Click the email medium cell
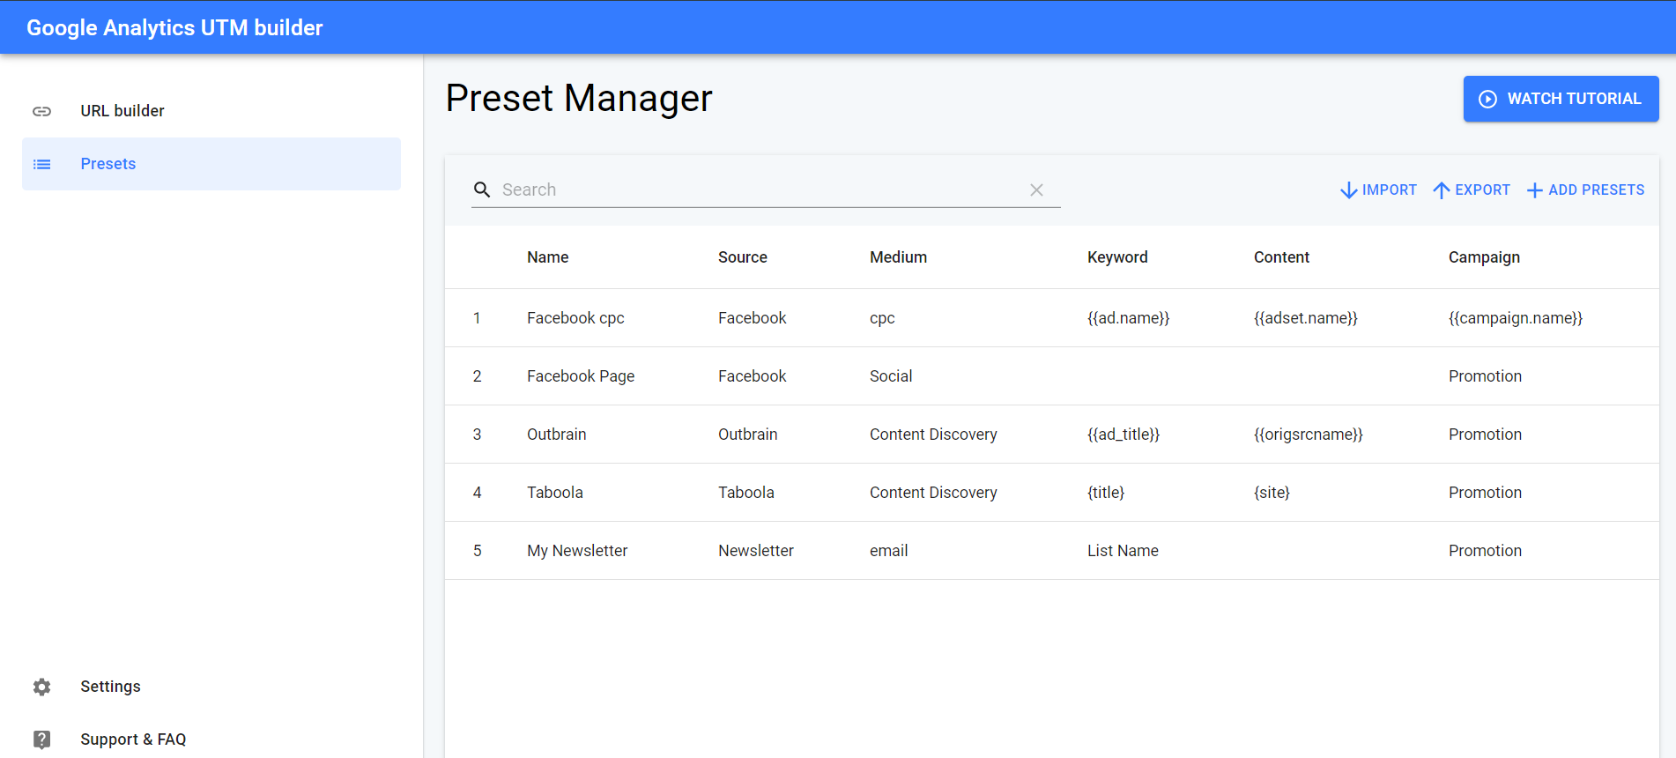This screenshot has width=1676, height=758. coord(888,551)
